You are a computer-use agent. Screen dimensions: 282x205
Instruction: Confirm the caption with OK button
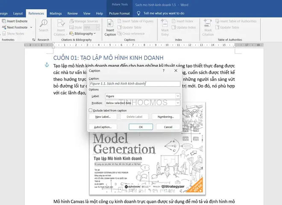tap(141, 127)
